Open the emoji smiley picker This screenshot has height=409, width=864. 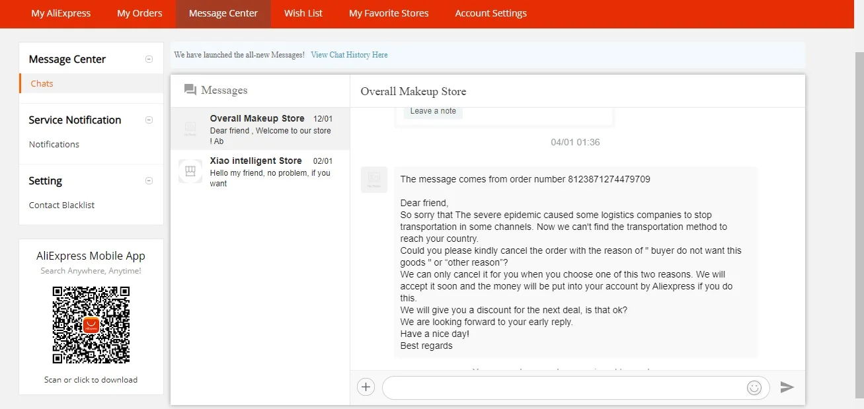click(754, 388)
